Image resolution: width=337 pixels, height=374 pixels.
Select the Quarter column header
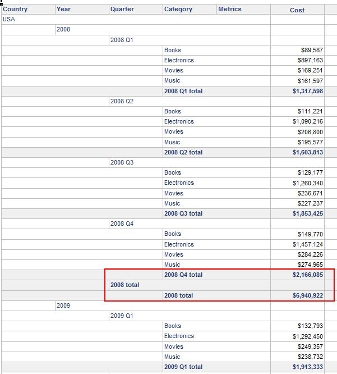136,10
